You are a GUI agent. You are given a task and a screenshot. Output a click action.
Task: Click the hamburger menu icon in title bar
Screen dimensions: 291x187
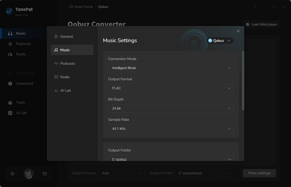point(255,7)
